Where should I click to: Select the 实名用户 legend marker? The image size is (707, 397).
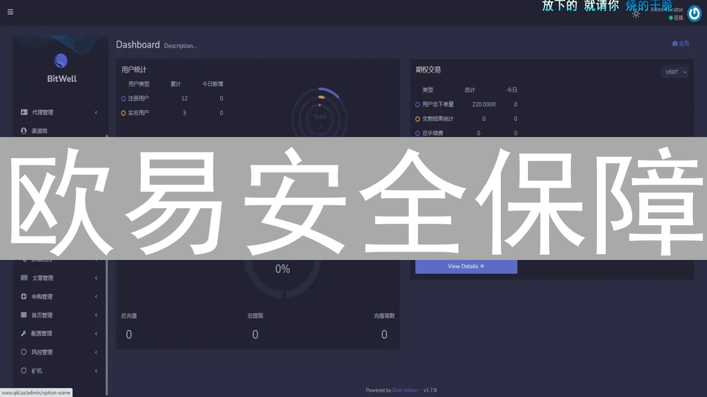(x=124, y=113)
